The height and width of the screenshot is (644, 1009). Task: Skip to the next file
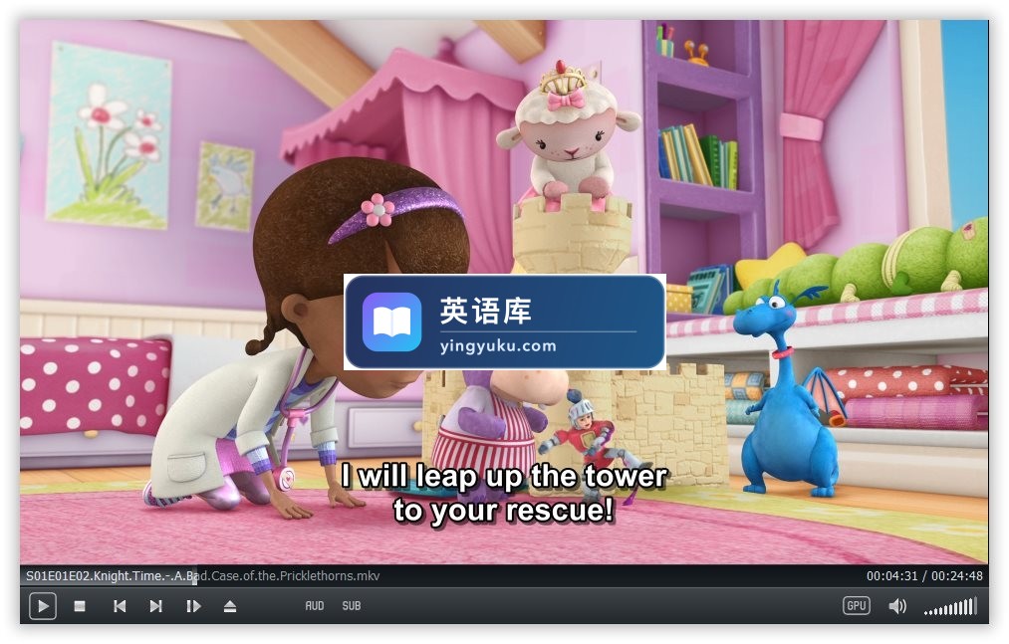pos(155,606)
